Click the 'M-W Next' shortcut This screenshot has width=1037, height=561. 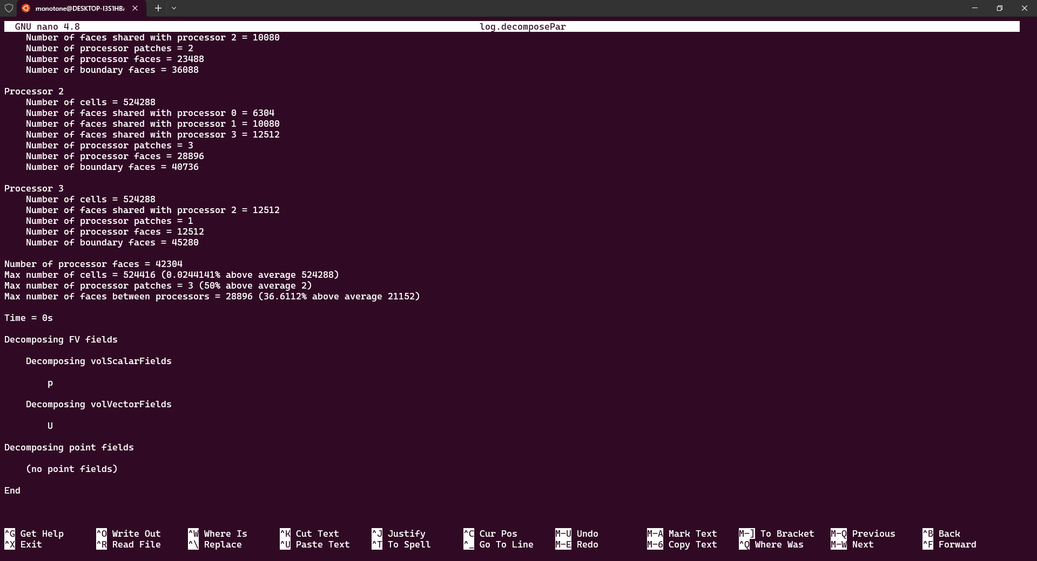coord(852,544)
